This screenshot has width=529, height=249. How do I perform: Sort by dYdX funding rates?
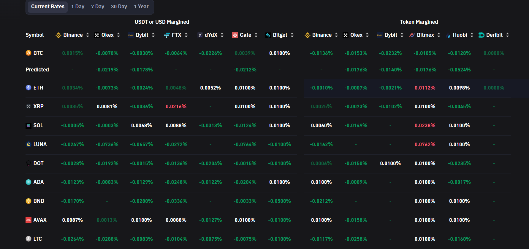(222, 35)
